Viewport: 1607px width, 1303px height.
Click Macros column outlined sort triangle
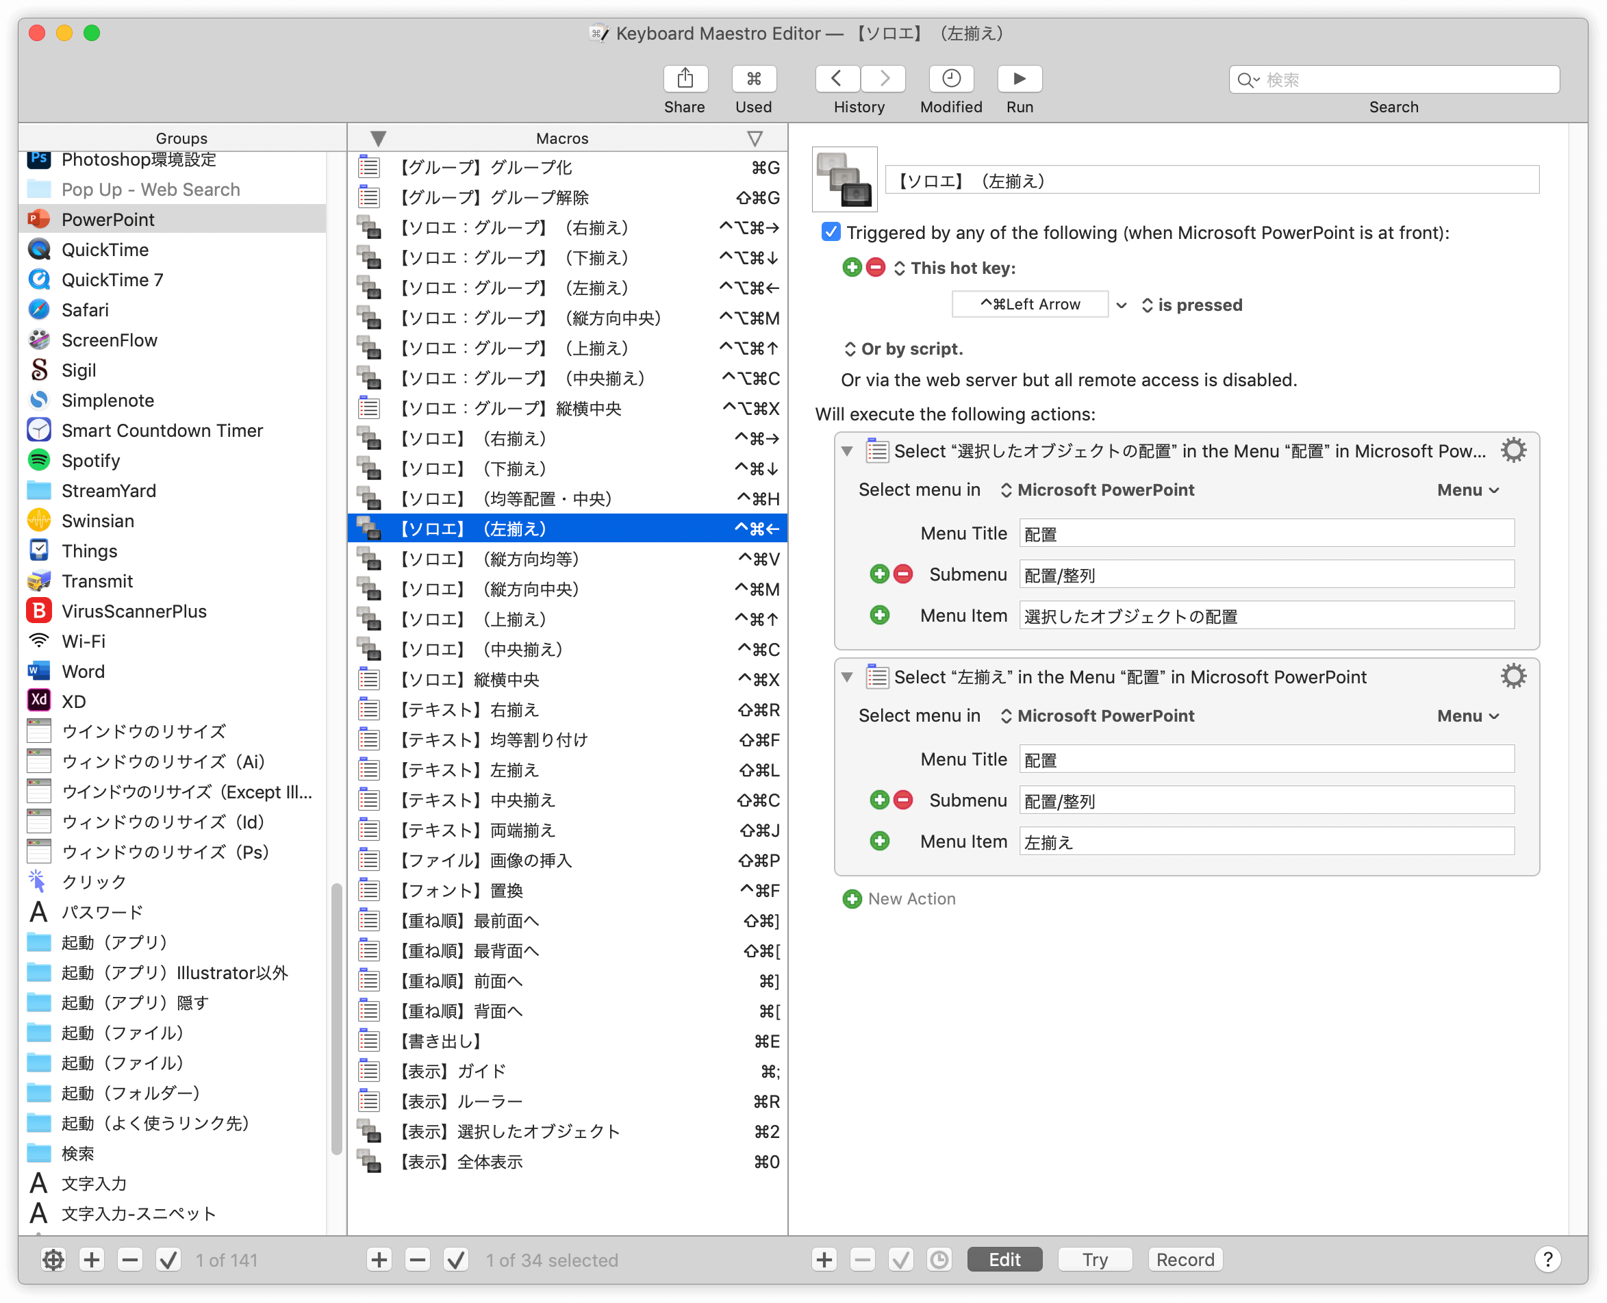pos(755,138)
